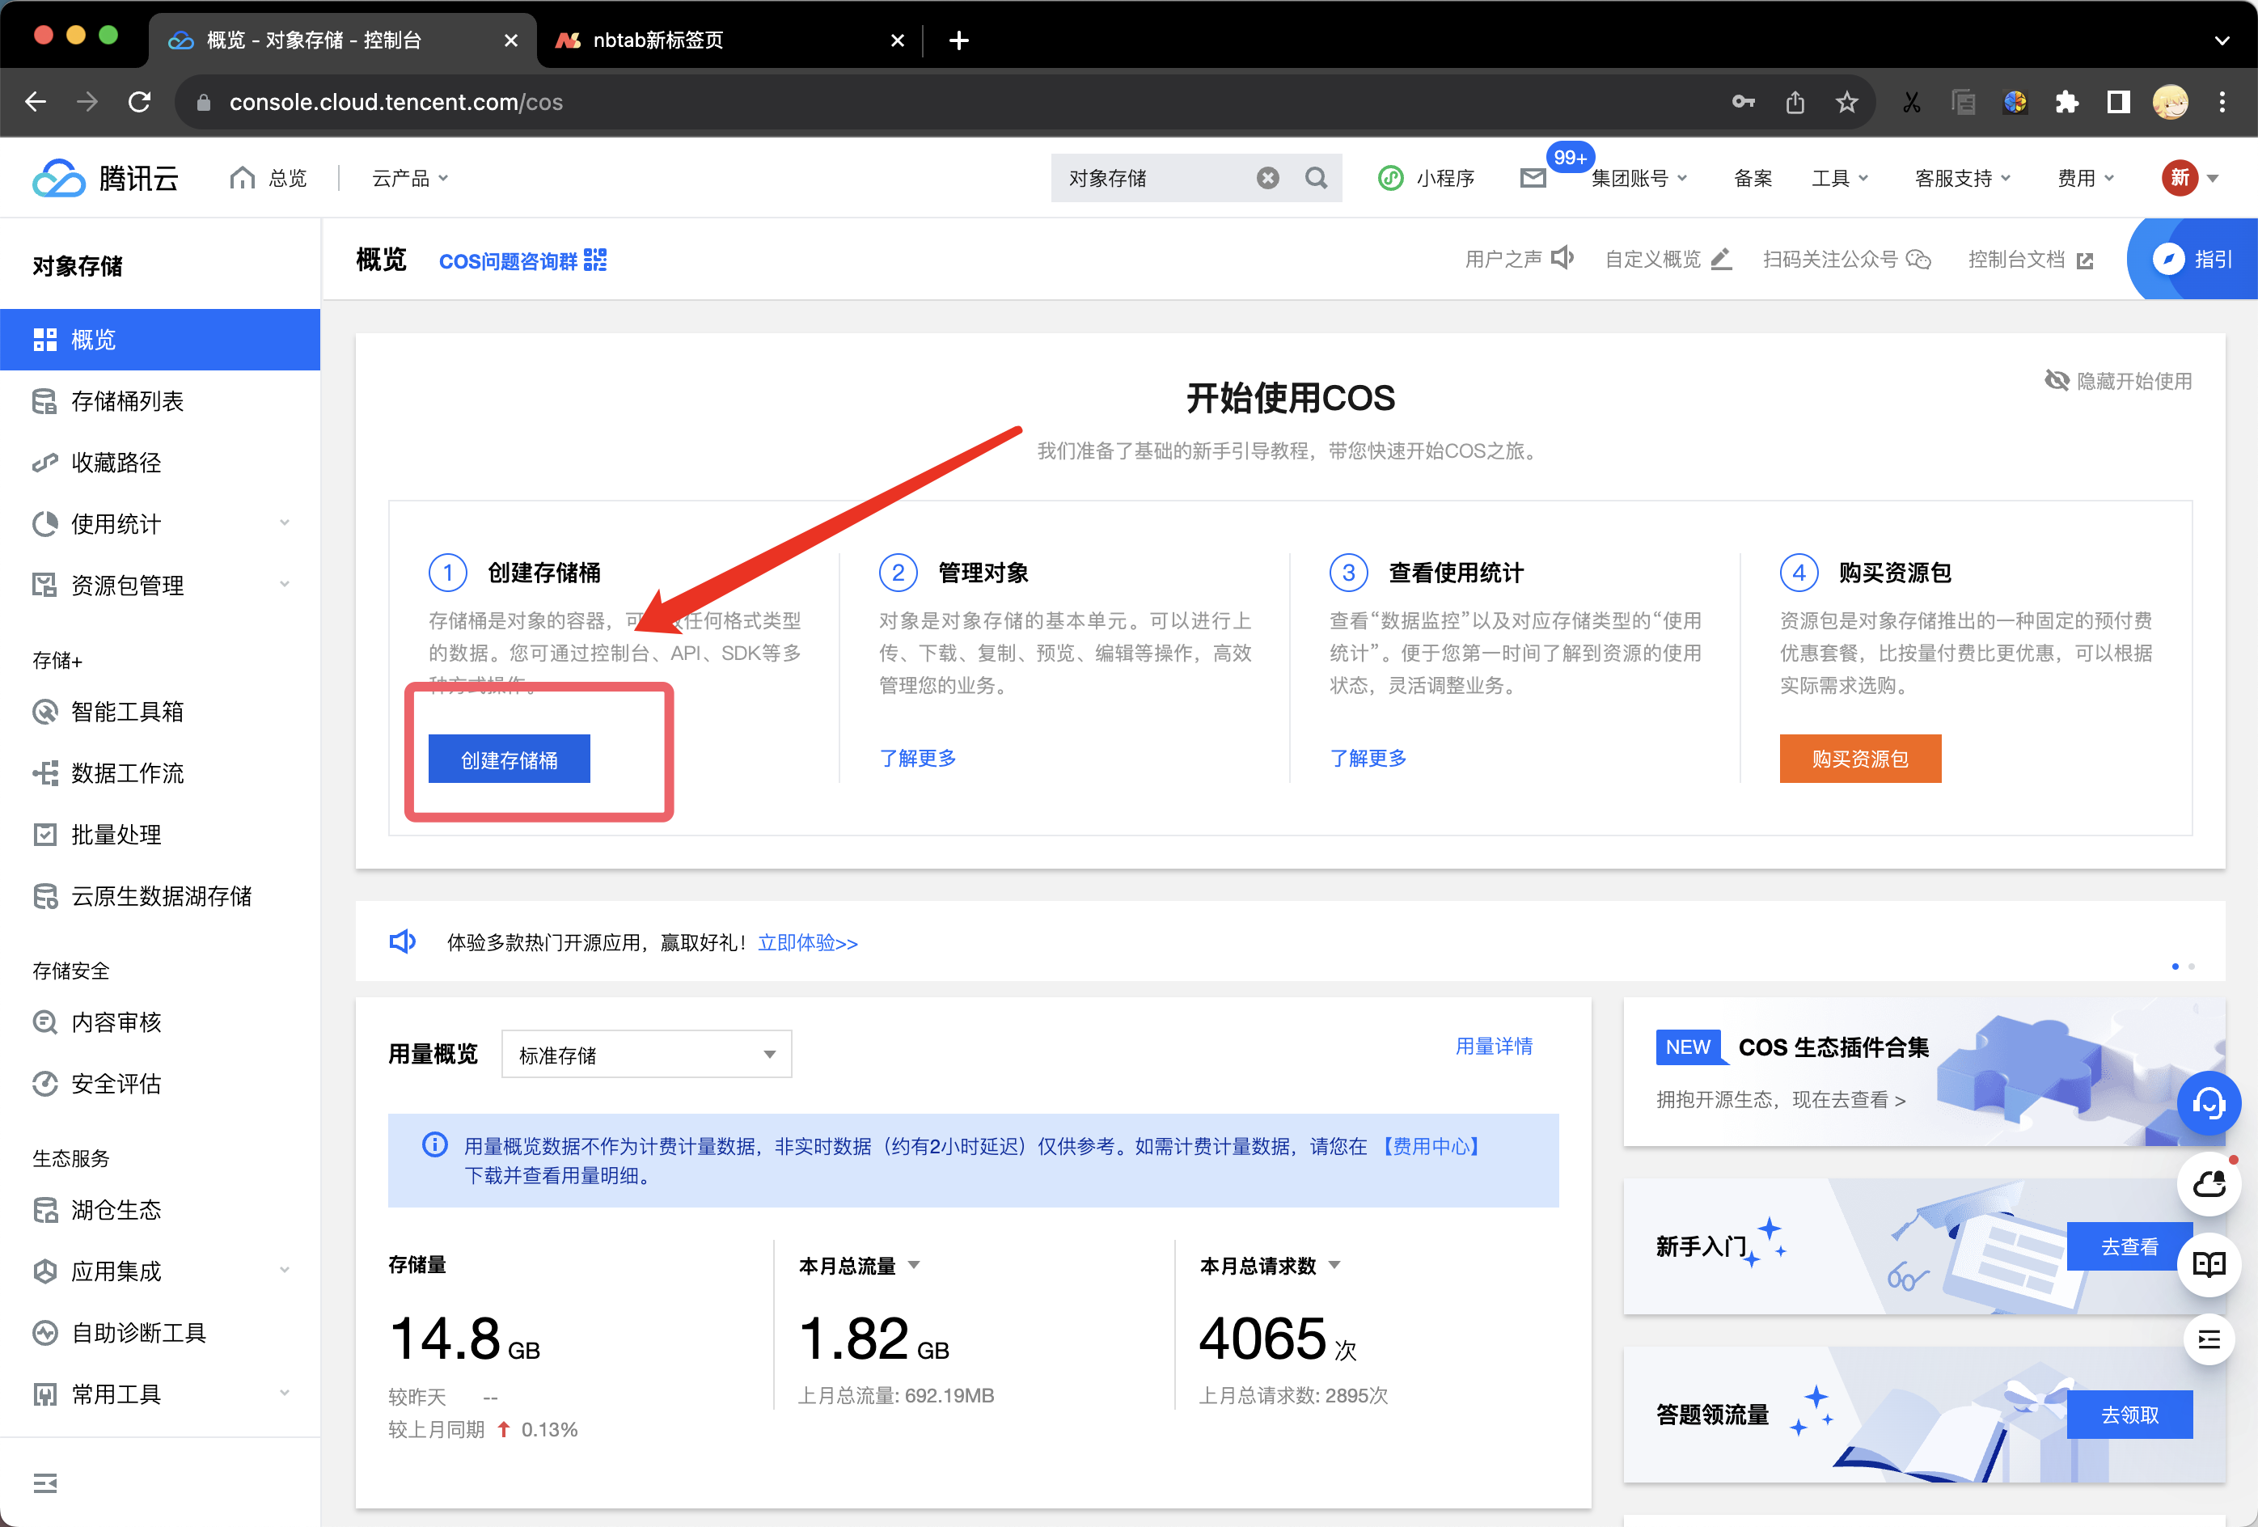Open 控制台文档 external link icon
This screenshot has height=1527, width=2258.
(2084, 260)
